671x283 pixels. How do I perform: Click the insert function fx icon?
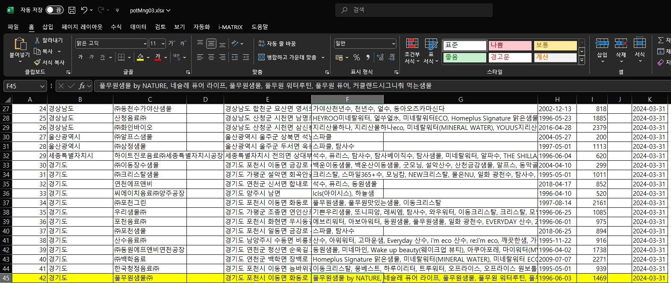pyautogui.click(x=82, y=86)
